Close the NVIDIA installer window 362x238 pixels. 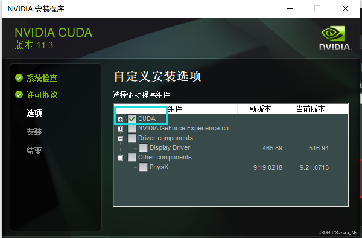[x=345, y=8]
